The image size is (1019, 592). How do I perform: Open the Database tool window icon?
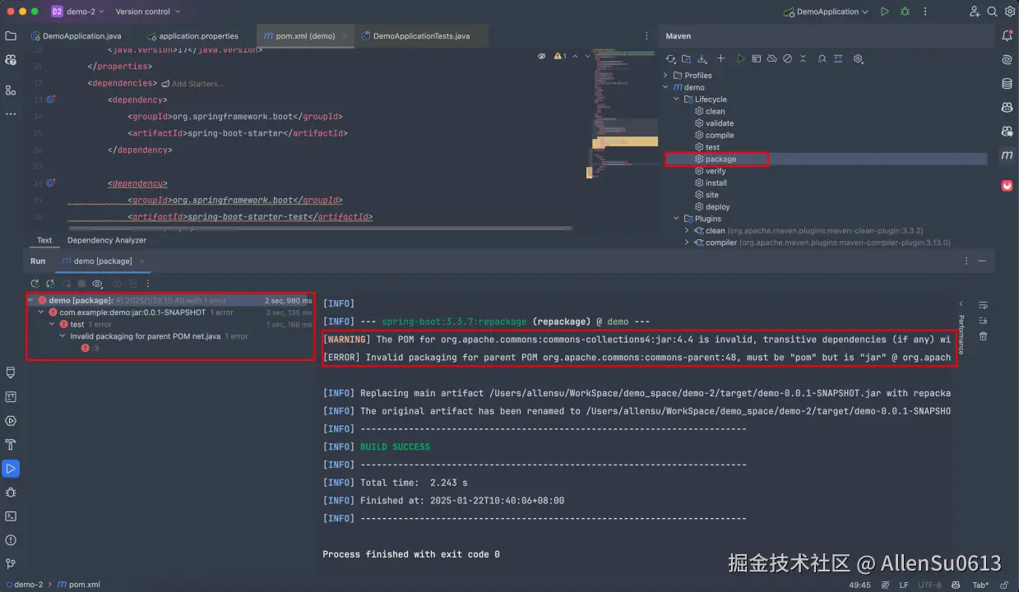coord(1007,84)
